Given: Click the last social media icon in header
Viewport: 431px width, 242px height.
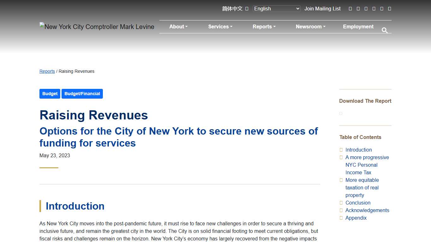Looking at the screenshot, I should pyautogui.click(x=389, y=9).
